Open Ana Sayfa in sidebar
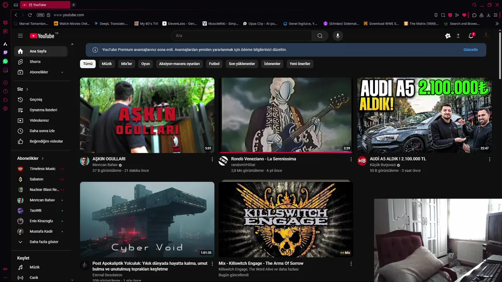Image resolution: width=502 pixels, height=282 pixels. (41, 51)
